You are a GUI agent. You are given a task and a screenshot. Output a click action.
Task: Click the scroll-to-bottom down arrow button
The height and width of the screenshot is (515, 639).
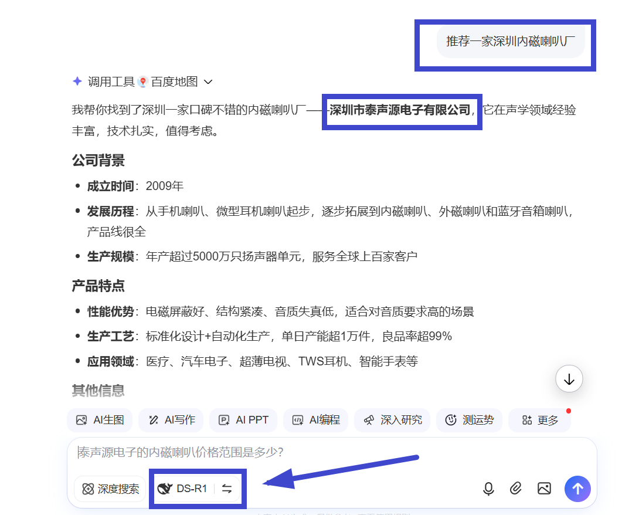[569, 380]
